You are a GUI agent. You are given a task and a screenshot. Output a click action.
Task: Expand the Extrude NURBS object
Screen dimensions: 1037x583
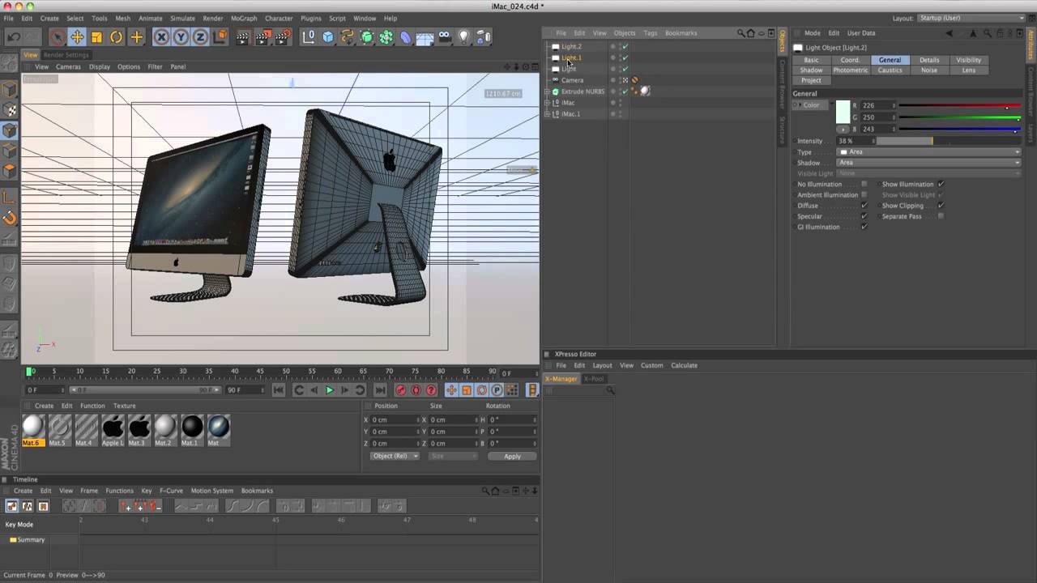[548, 91]
